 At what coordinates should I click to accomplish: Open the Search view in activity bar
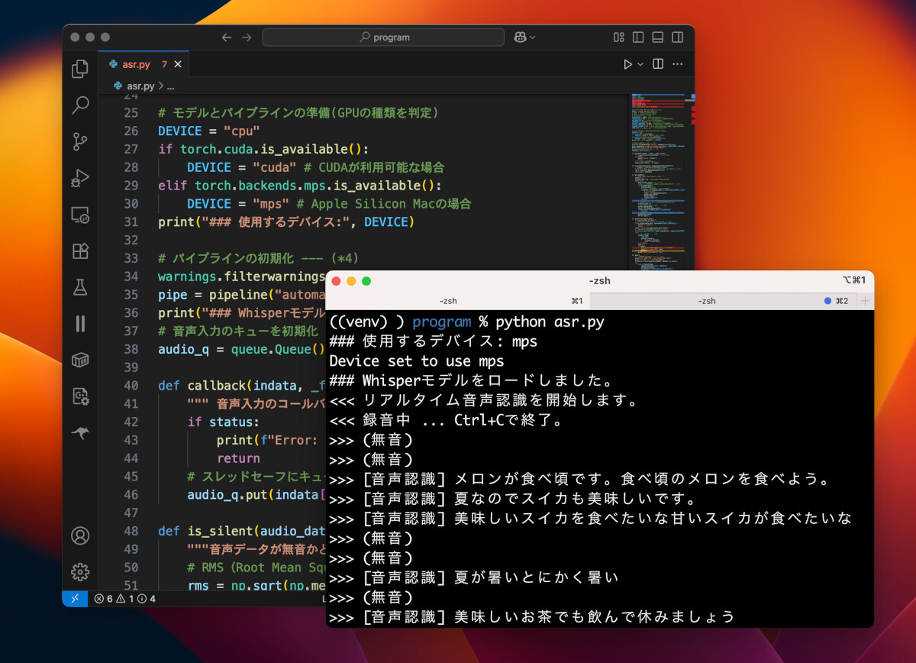coord(80,105)
